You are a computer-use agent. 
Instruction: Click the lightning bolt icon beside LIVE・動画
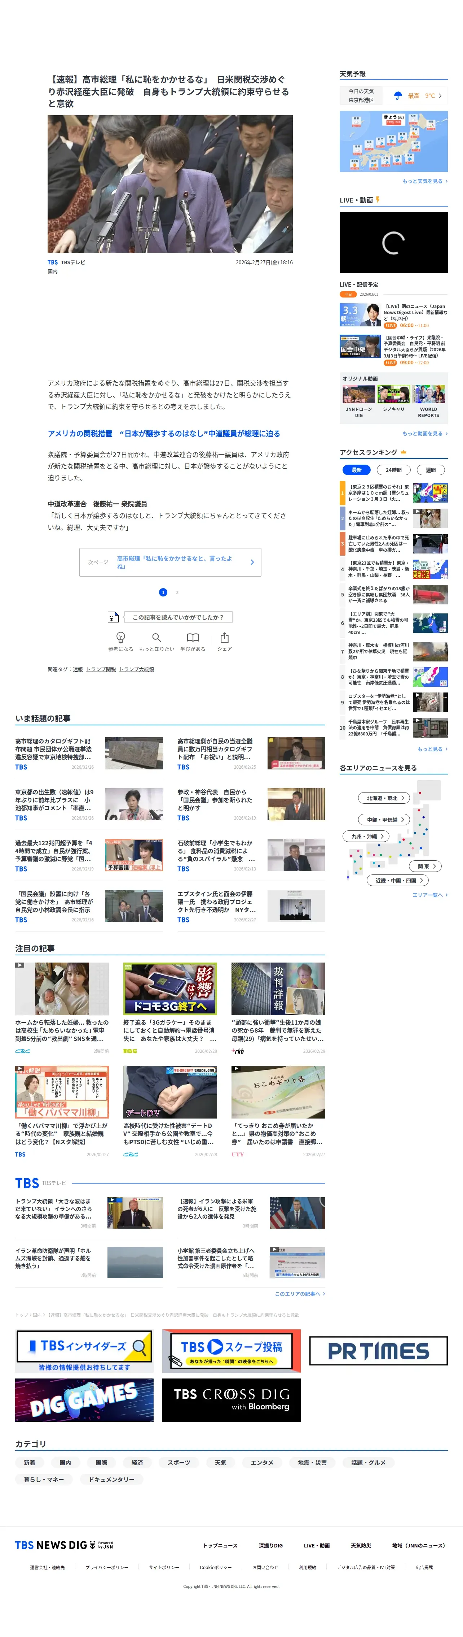coord(378,200)
